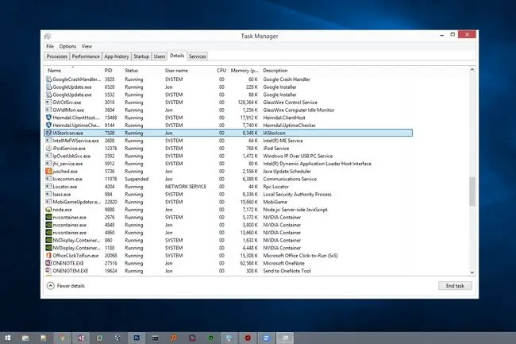Click the scroll down arrow
This screenshot has width=516, height=344.
pyautogui.click(x=472, y=272)
